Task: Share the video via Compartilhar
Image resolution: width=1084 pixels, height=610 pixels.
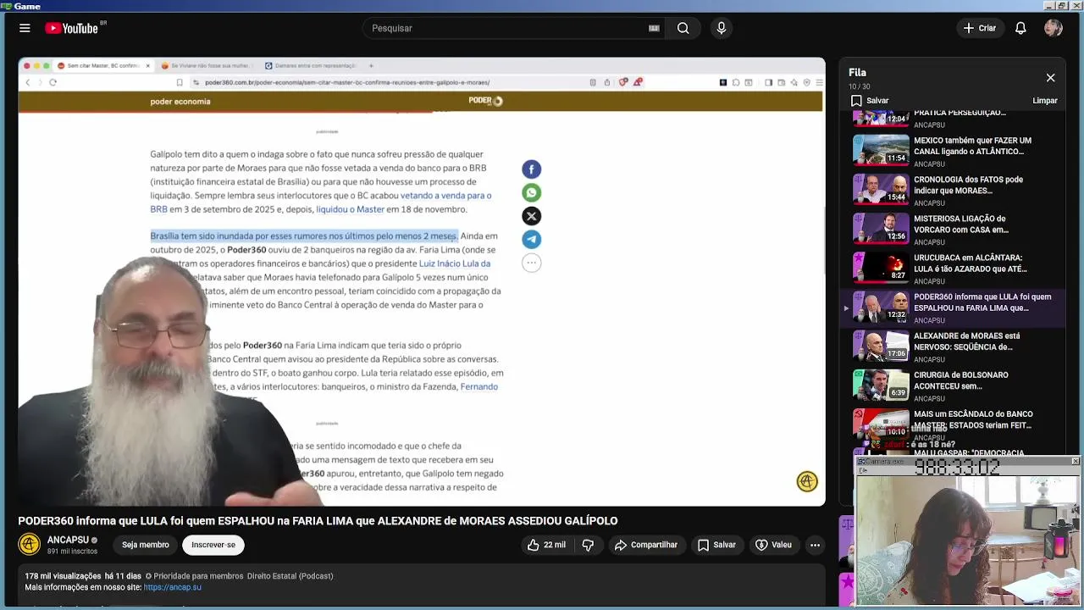Action: click(646, 545)
